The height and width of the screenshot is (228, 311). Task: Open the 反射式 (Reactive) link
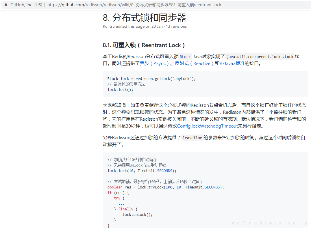pyautogui.click(x=194, y=63)
